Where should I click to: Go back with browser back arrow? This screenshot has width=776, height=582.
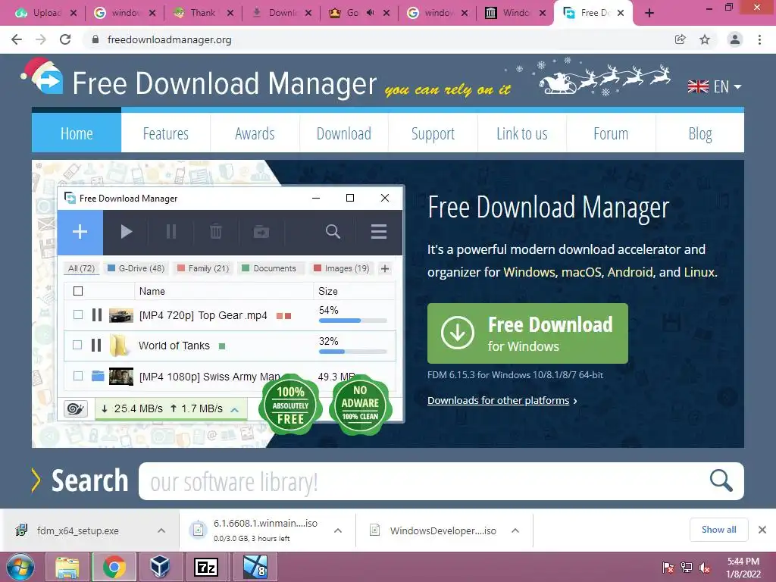coord(17,39)
